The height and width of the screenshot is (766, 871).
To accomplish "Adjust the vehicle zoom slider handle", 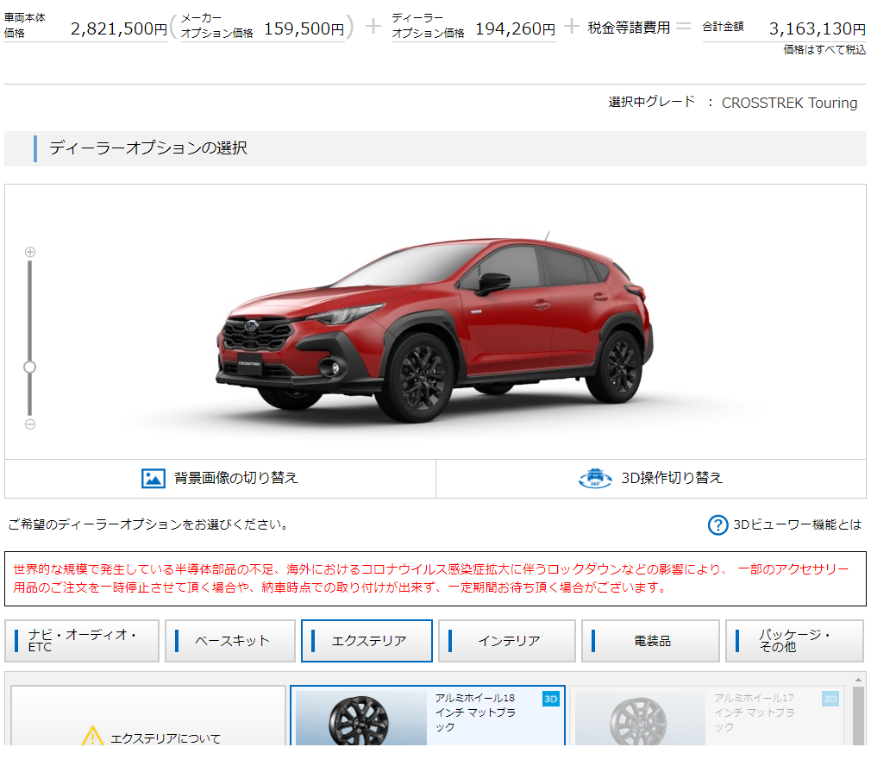I will pyautogui.click(x=30, y=367).
